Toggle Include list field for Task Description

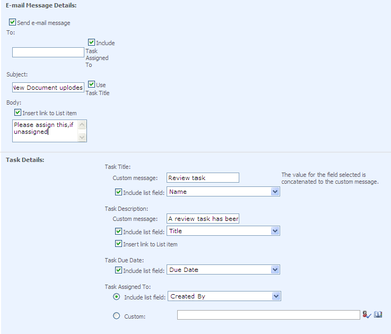click(x=119, y=231)
